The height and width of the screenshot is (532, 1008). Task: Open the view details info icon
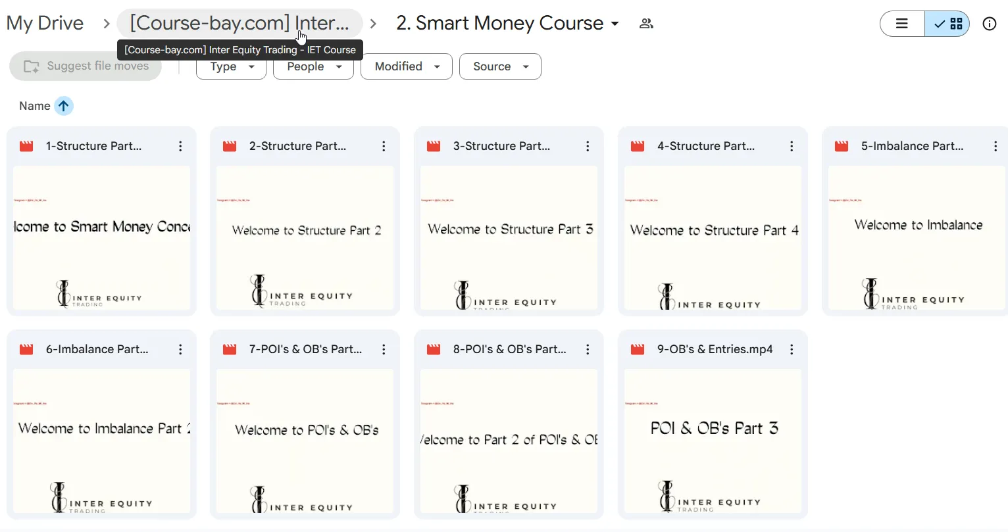989,24
